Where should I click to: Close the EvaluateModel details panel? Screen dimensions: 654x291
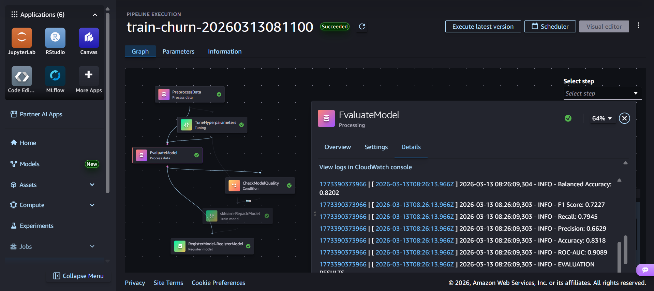(624, 118)
